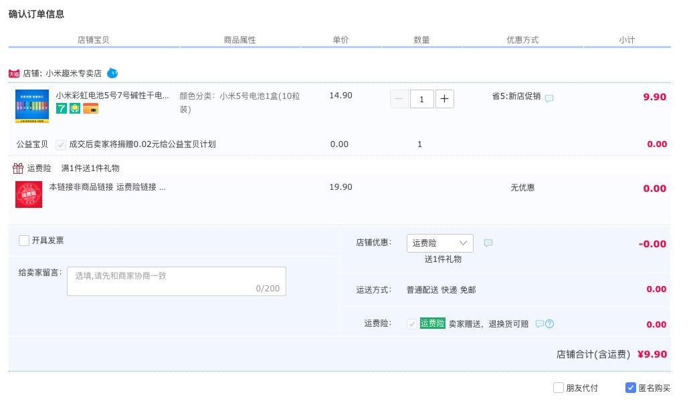The width and height of the screenshot is (697, 403).
Task: Open the 小米趣米专卖店 store link
Action: [74, 74]
